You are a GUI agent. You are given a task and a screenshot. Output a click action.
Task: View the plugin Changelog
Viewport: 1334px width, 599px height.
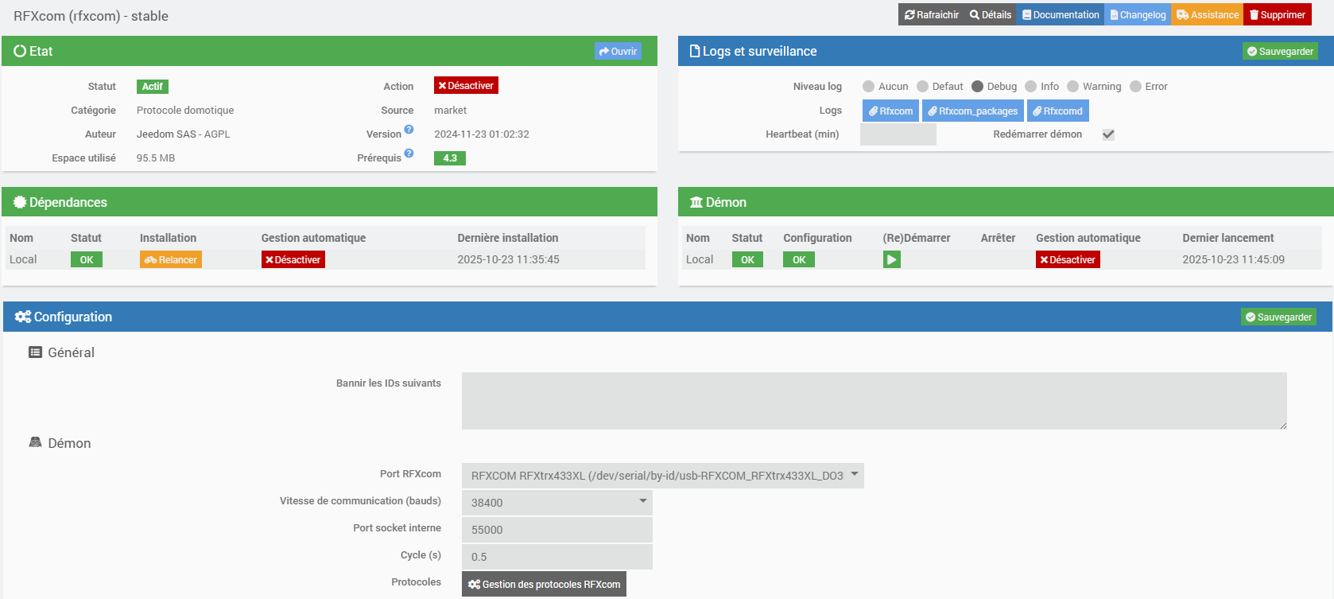1138,15
